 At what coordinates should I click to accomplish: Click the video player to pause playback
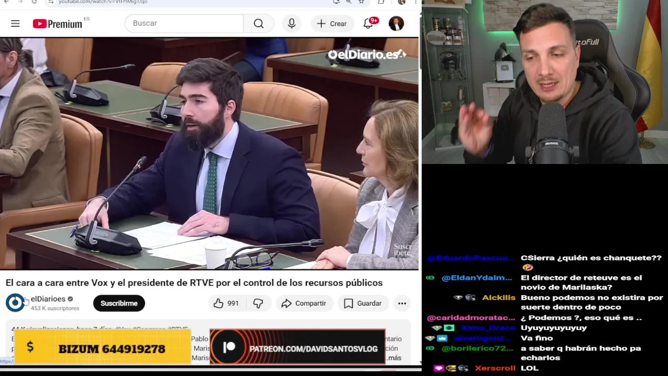click(209, 154)
